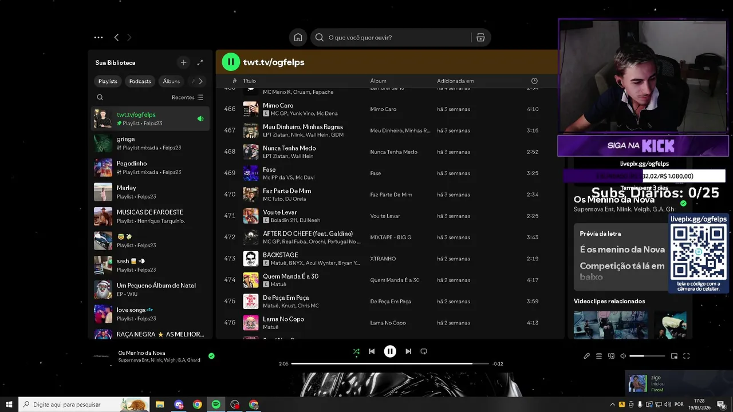This screenshot has height=412, width=733.
Task: Open the three-dot Spotify menu
Action: click(98, 37)
